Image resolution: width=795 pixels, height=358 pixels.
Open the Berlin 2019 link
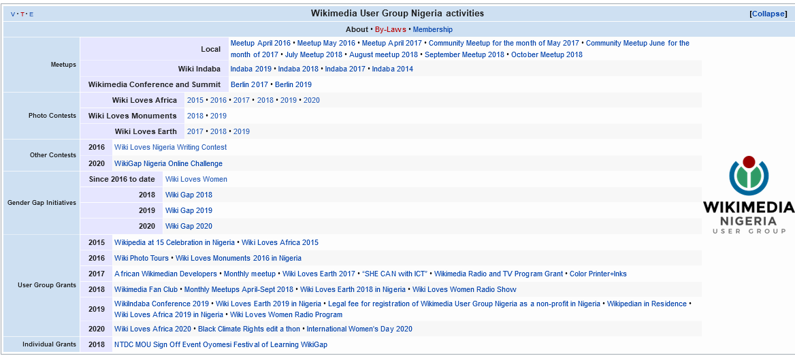pyautogui.click(x=293, y=84)
